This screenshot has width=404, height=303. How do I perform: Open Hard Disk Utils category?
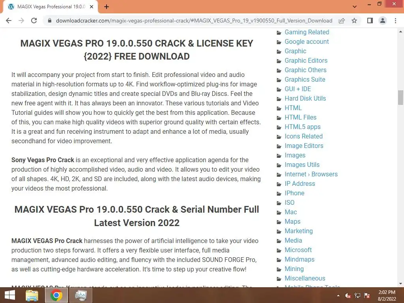[x=305, y=98]
